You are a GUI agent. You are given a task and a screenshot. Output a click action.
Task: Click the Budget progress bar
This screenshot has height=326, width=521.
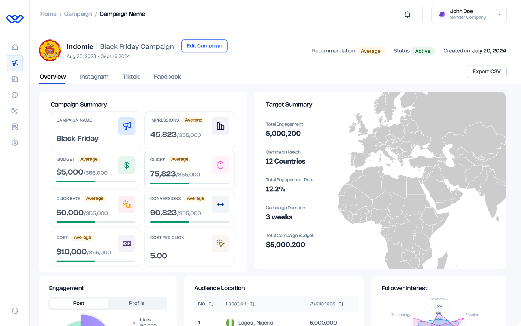(x=96, y=181)
